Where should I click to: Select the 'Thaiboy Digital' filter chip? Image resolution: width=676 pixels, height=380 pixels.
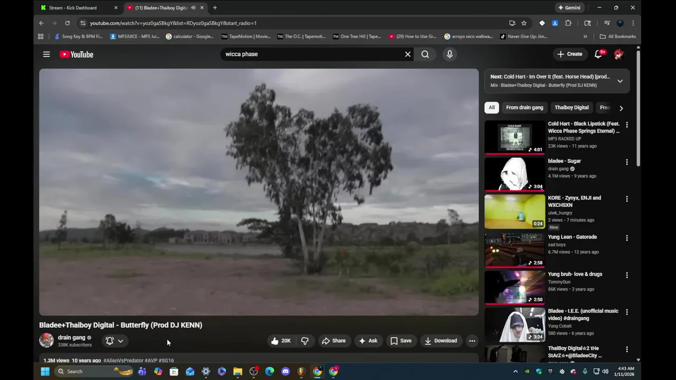(571, 108)
